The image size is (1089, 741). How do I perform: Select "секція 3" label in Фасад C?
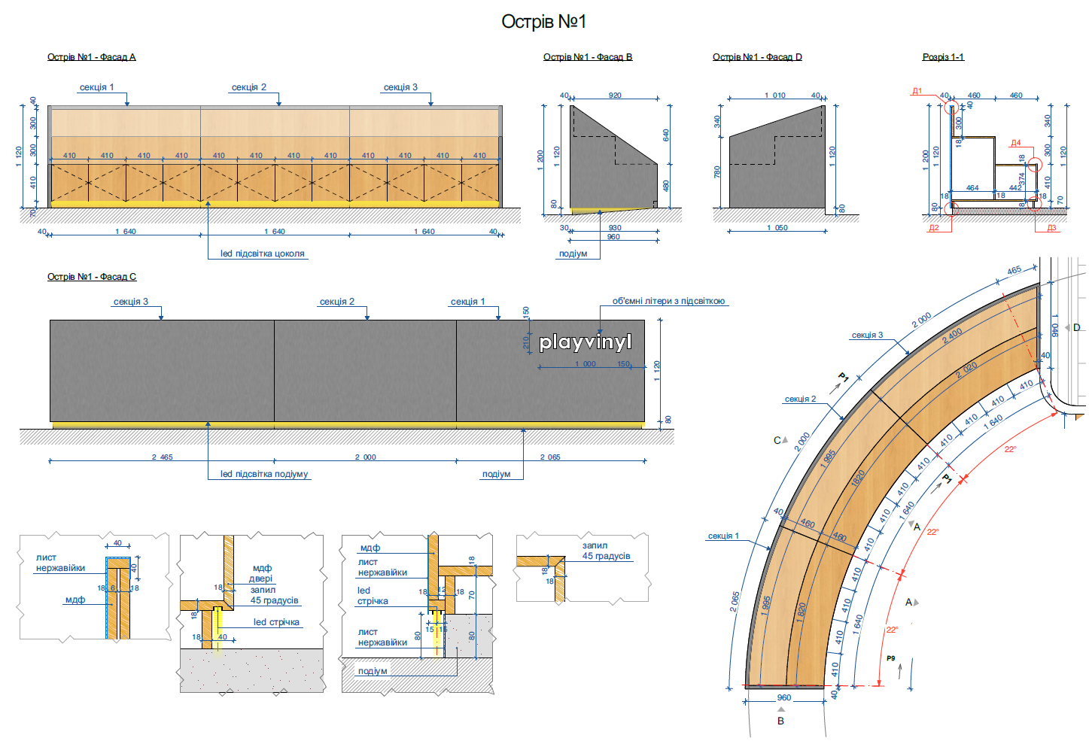tap(131, 302)
